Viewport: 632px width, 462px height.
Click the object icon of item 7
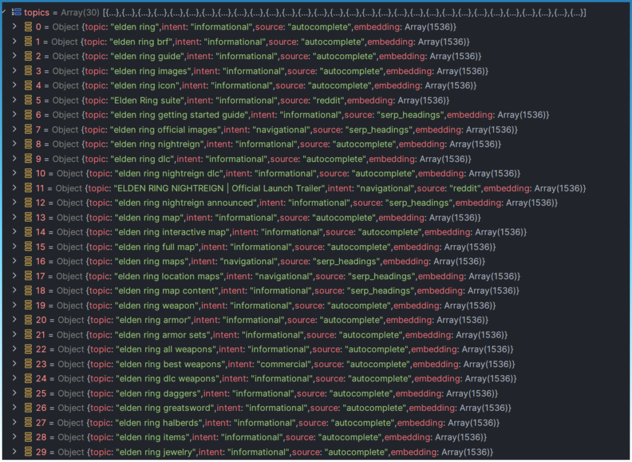[x=28, y=129]
